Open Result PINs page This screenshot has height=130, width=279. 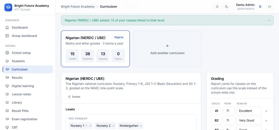point(28,111)
